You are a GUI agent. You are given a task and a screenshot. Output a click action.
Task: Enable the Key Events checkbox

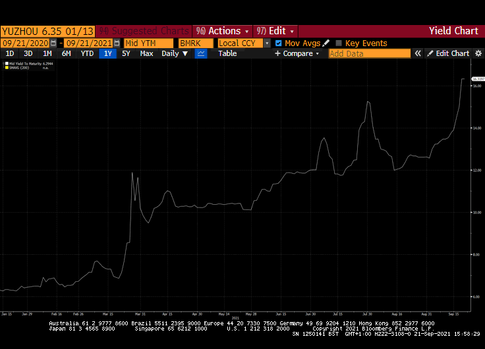(x=339, y=43)
